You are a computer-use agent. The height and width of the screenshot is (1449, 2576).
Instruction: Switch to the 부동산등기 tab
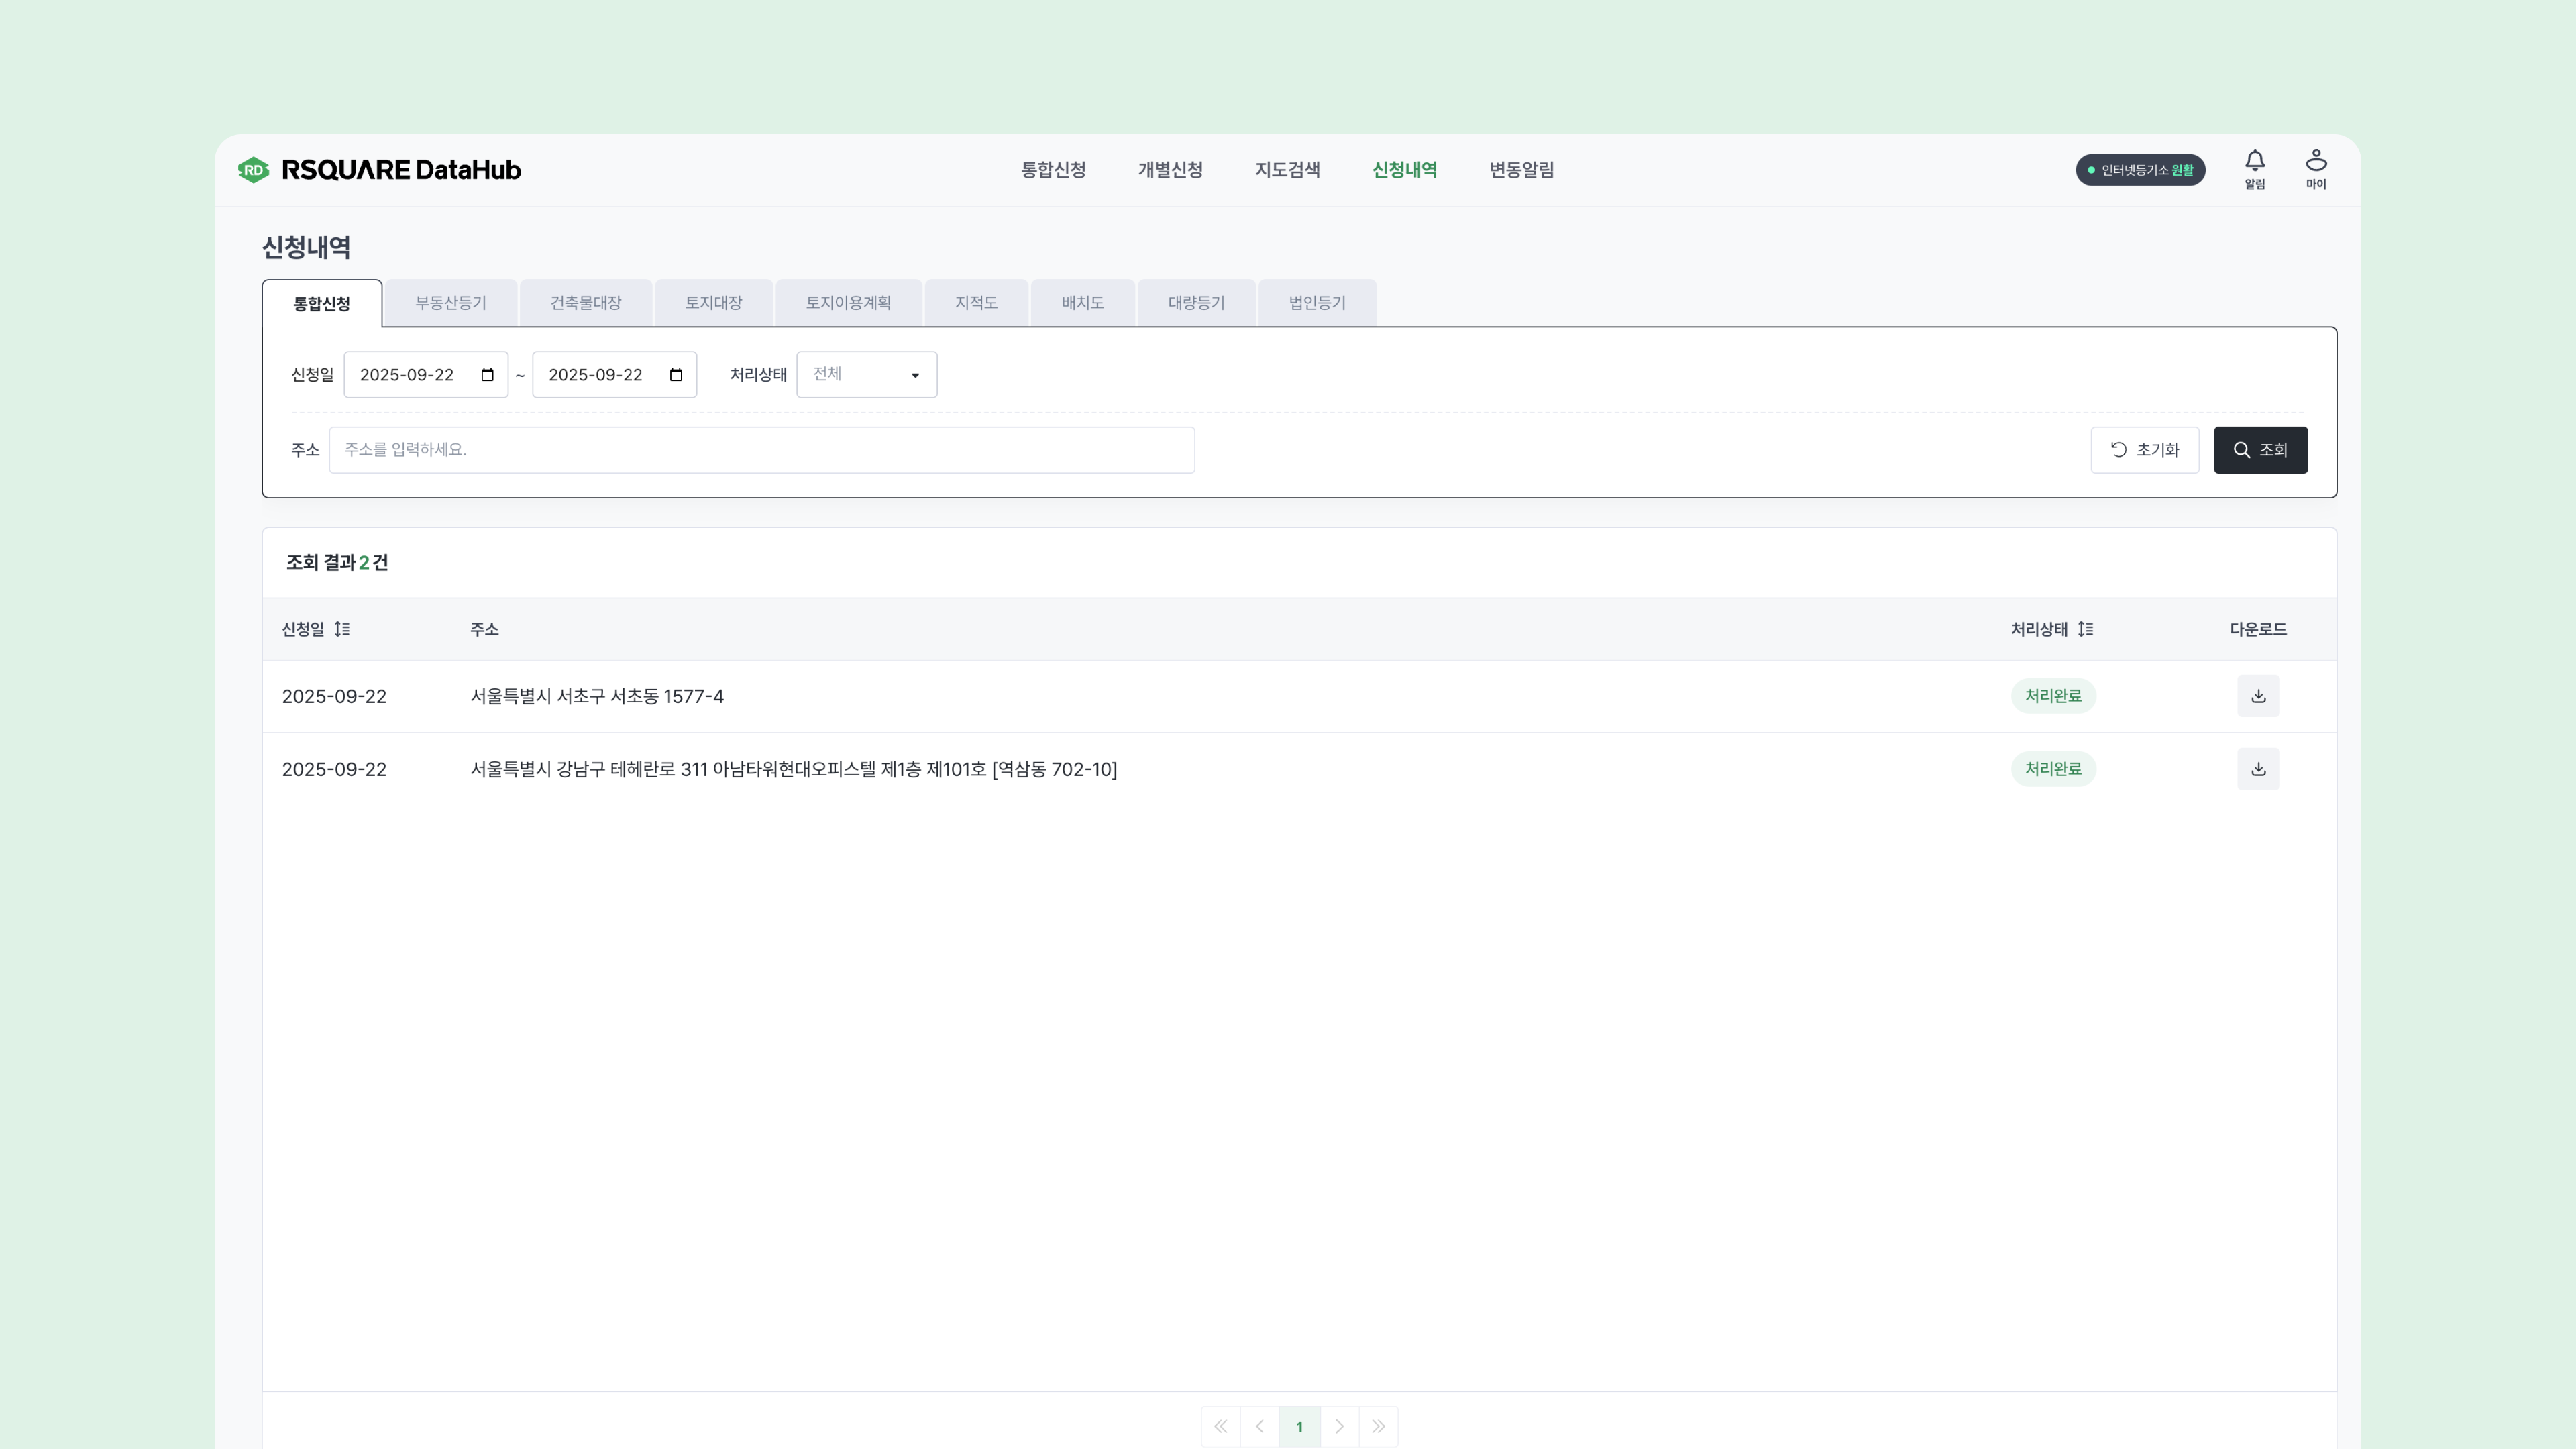click(x=450, y=303)
